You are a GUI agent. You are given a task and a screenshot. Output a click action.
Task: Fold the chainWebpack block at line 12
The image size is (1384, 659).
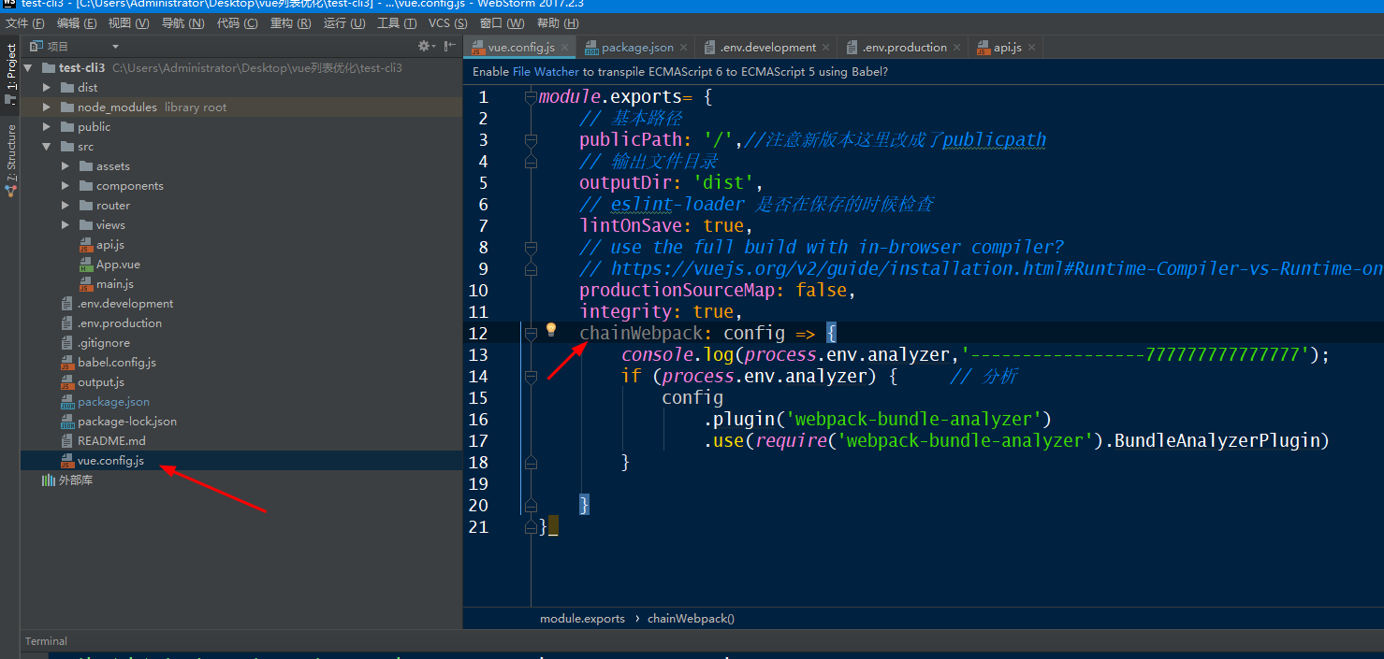(531, 333)
